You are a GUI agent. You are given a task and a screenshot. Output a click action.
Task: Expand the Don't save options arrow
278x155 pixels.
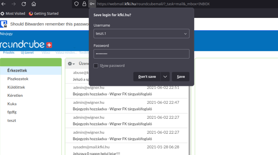pos(165,77)
